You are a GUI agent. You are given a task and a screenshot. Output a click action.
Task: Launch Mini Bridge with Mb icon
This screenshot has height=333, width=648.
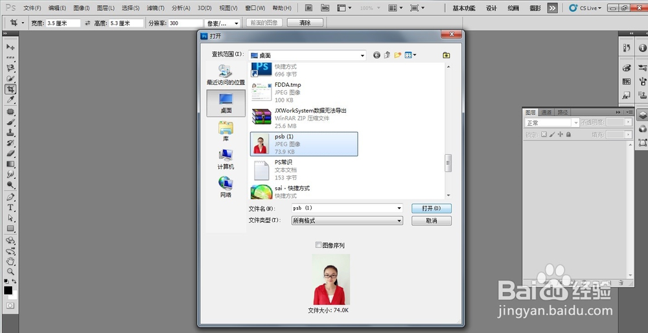point(325,8)
